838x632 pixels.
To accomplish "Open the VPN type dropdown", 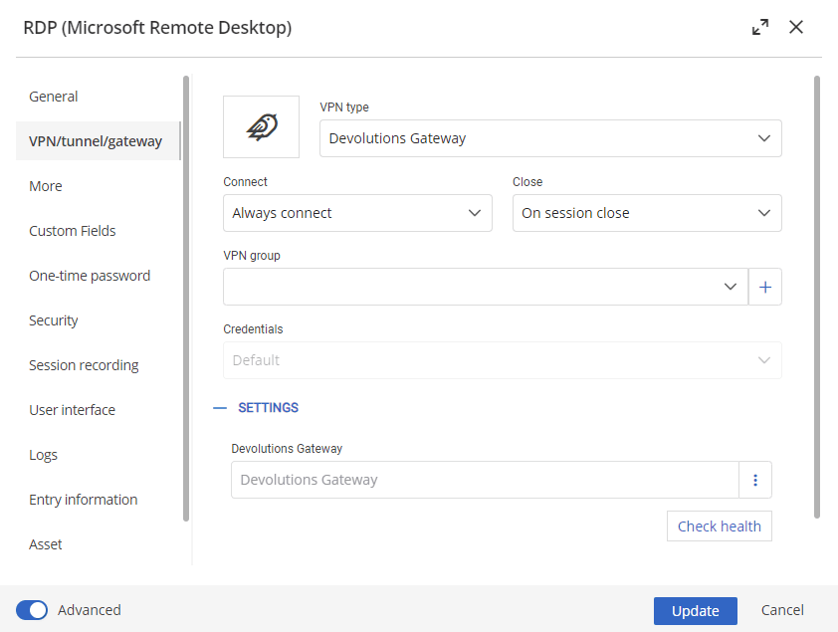I will coord(550,138).
